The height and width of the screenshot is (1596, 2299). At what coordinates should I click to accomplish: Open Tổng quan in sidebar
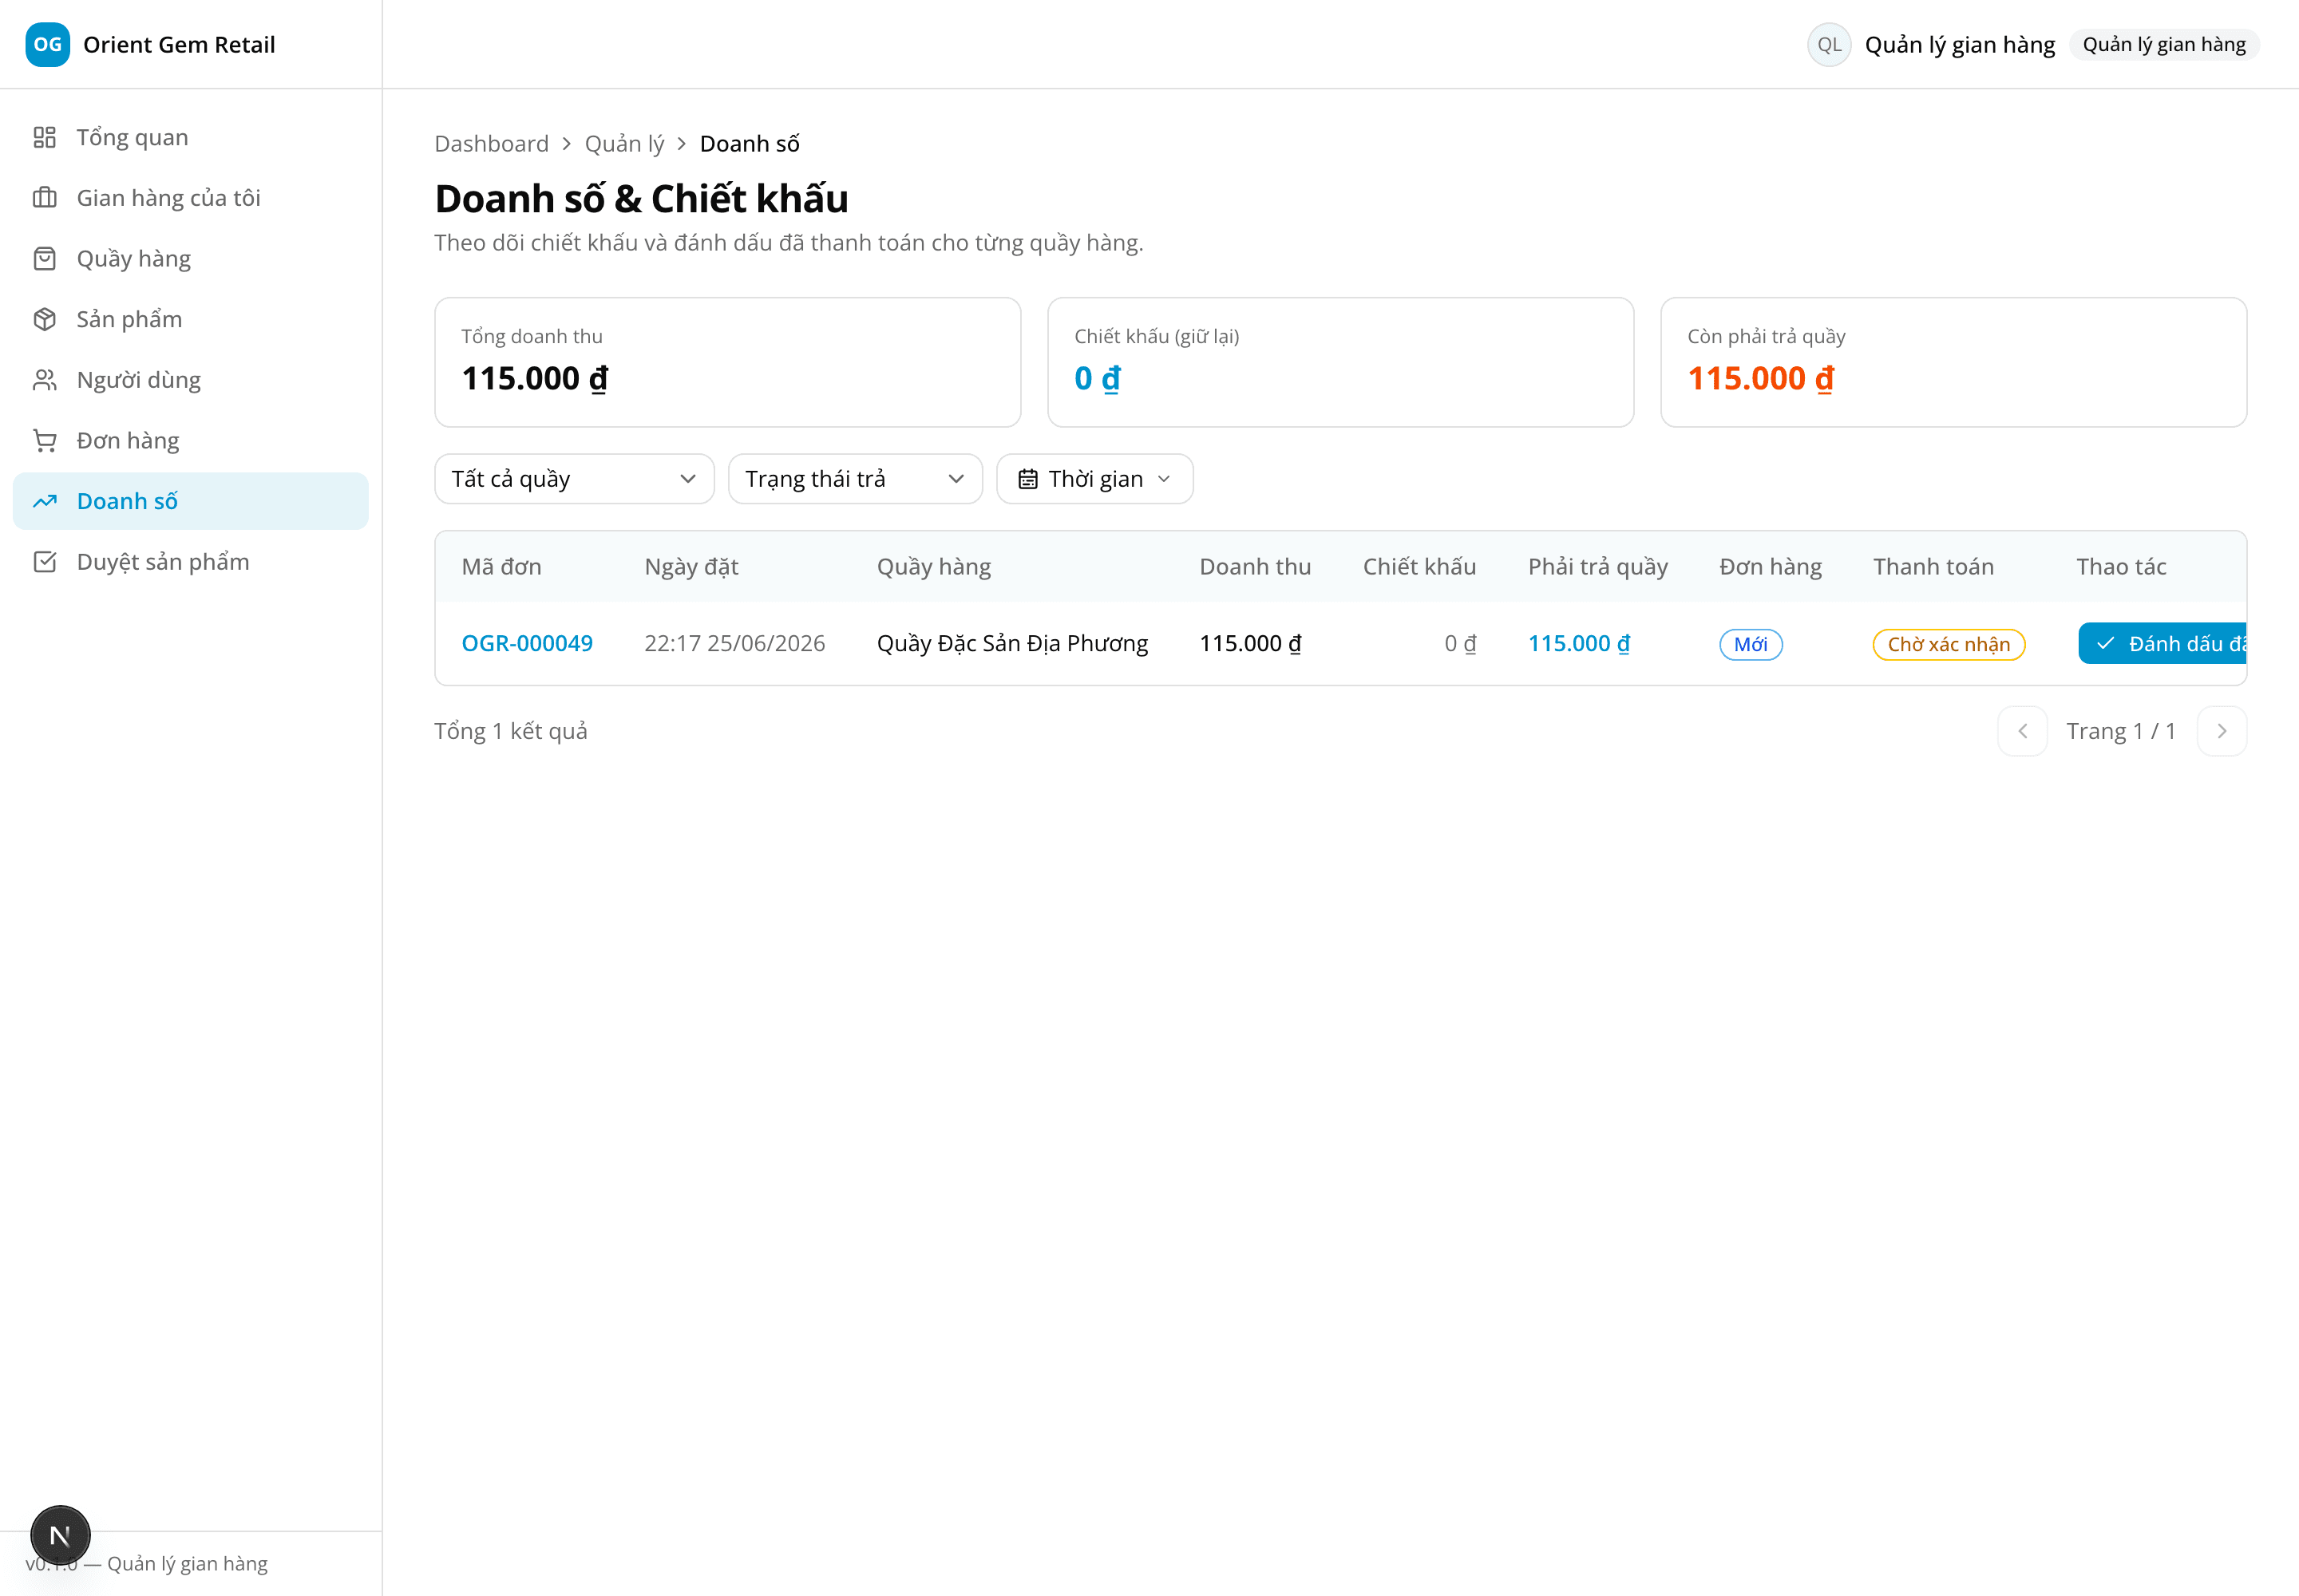pyautogui.click(x=190, y=137)
